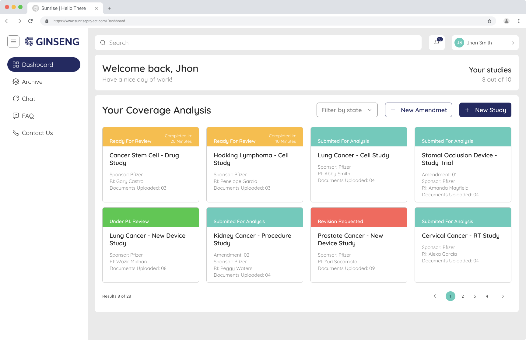Screen dimensions: 526x340
Task: Expand Filter by state dropdown
Action: click(x=347, y=110)
